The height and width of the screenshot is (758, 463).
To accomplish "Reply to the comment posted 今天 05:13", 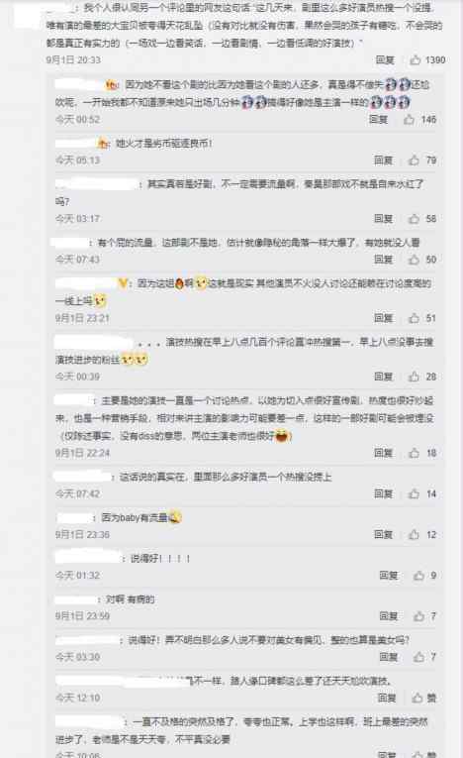I will coord(383,160).
